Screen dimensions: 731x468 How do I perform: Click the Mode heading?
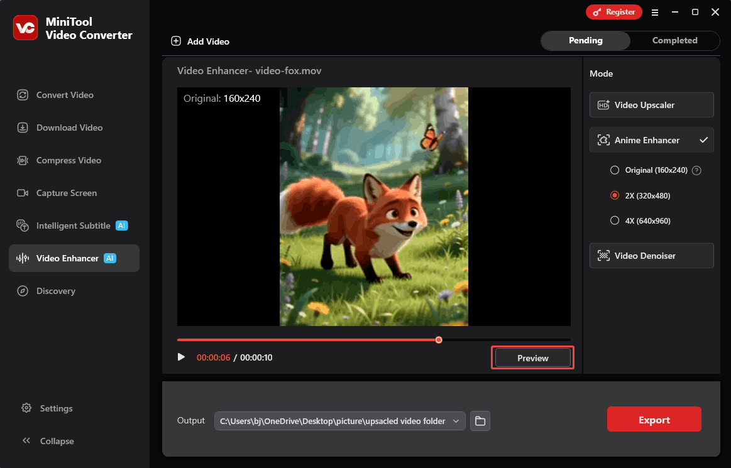[602, 73]
